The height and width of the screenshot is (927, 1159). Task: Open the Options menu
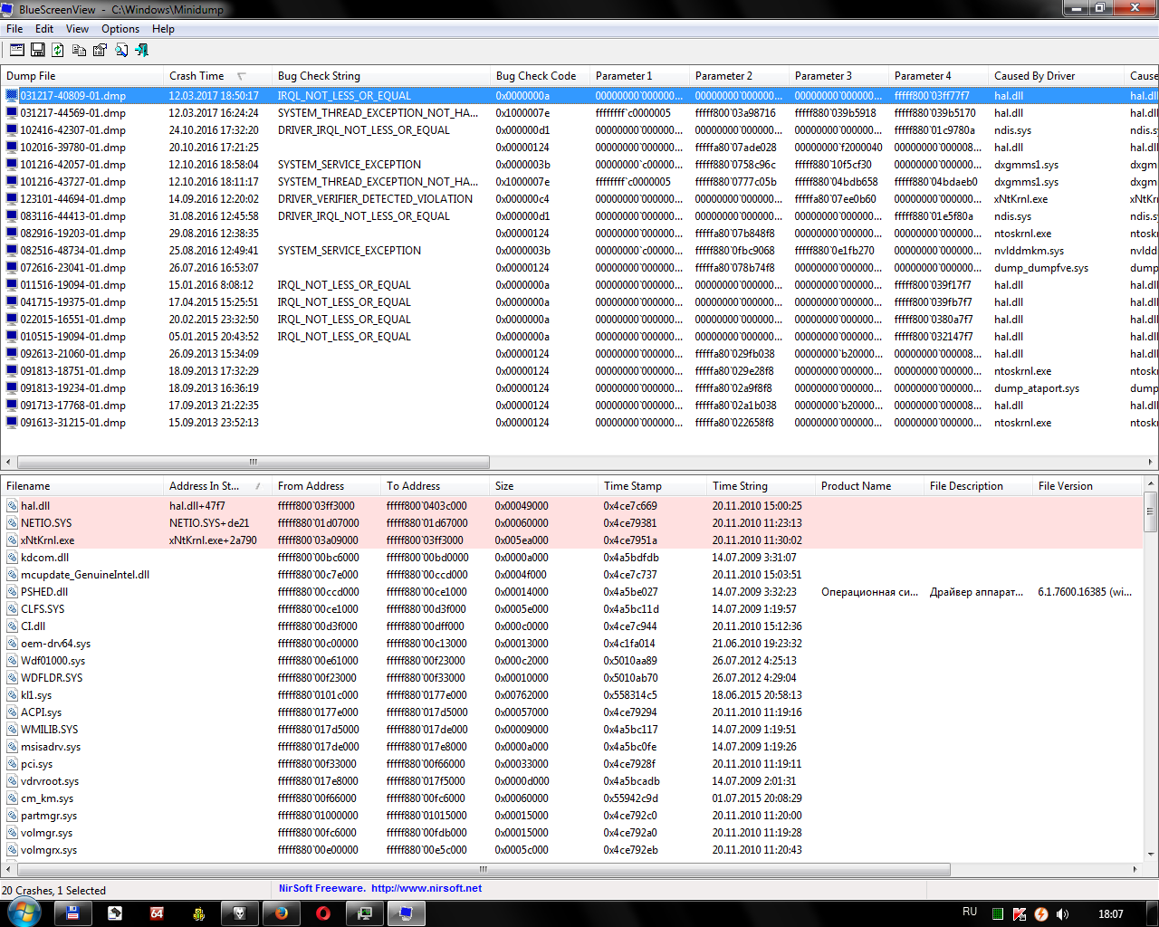[x=120, y=29]
